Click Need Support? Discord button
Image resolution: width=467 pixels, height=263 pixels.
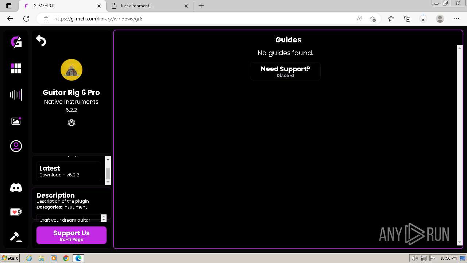point(285,71)
